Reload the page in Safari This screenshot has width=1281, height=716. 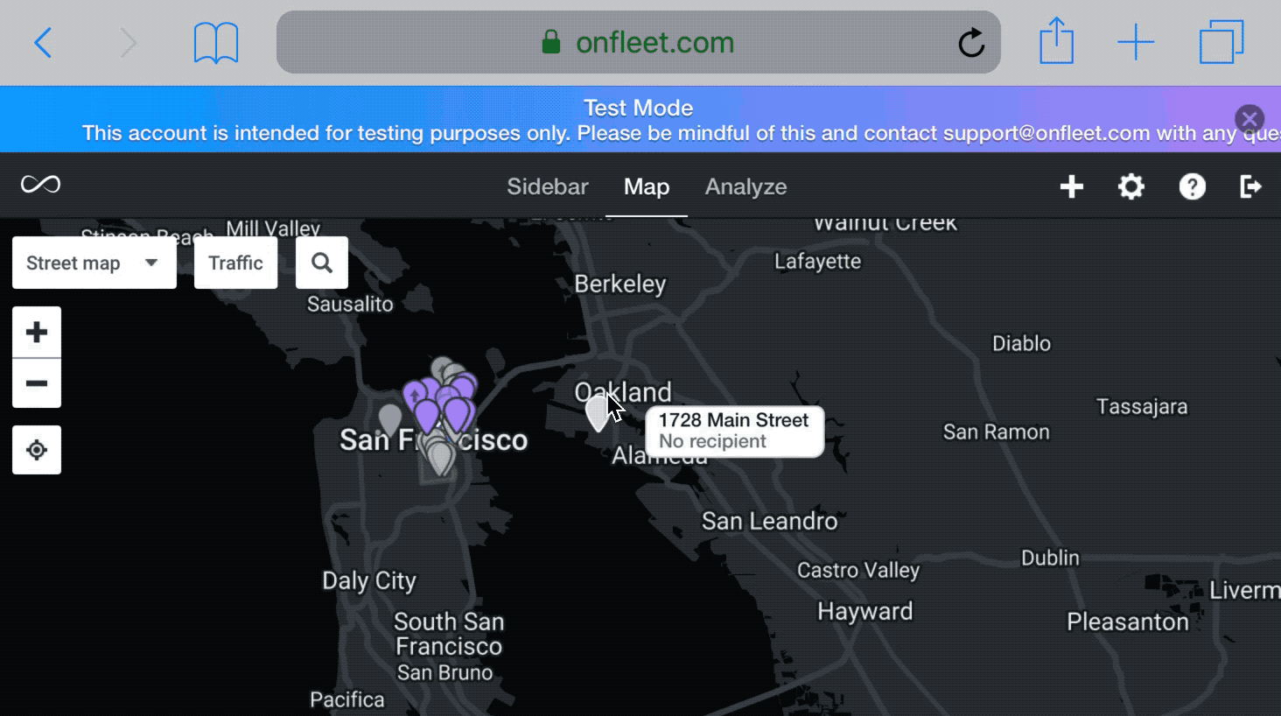point(971,42)
